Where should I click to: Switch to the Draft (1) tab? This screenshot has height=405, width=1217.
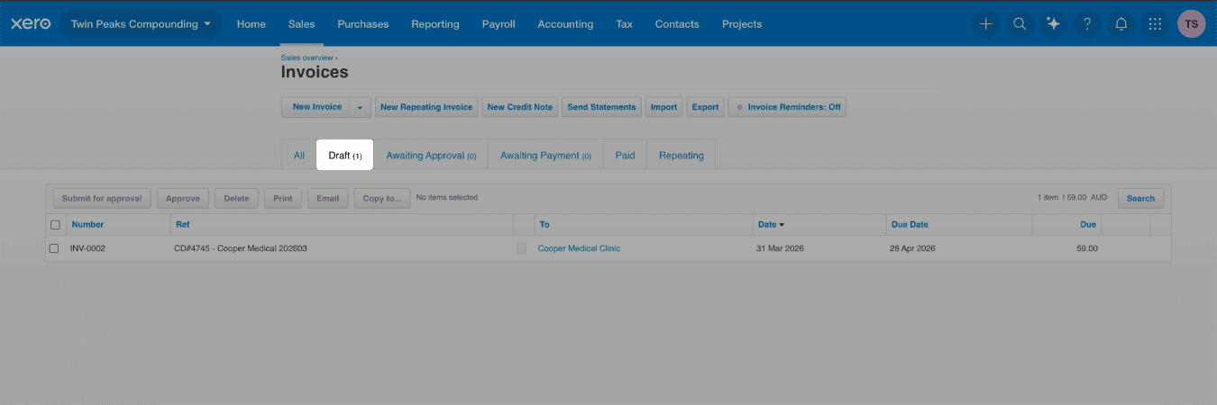coord(344,155)
